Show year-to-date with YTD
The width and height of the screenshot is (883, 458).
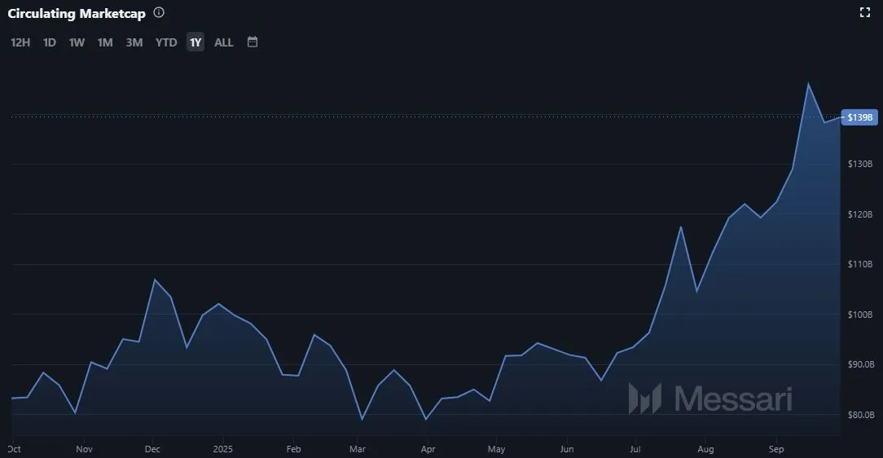coord(166,42)
